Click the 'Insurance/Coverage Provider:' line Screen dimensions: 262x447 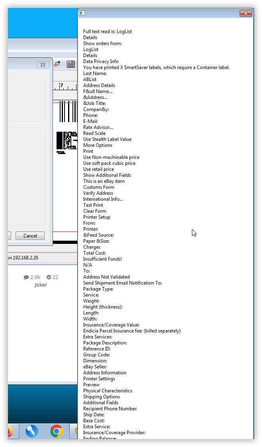click(114, 433)
